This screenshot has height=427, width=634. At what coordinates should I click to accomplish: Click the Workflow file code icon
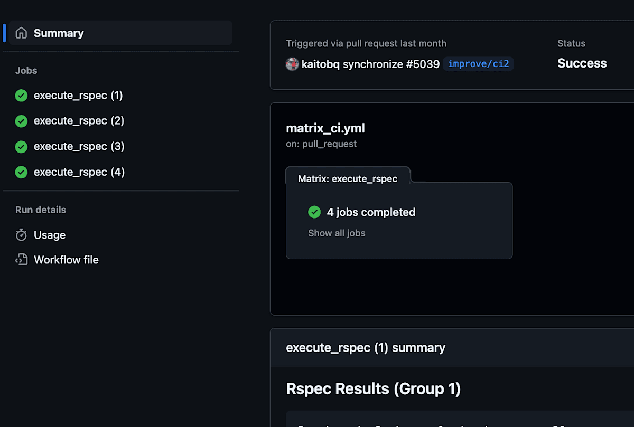pos(21,260)
